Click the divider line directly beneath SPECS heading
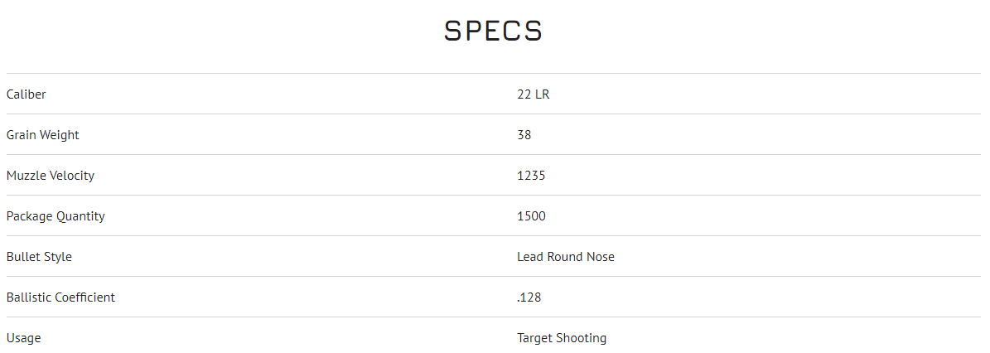The image size is (990, 353). [x=493, y=73]
